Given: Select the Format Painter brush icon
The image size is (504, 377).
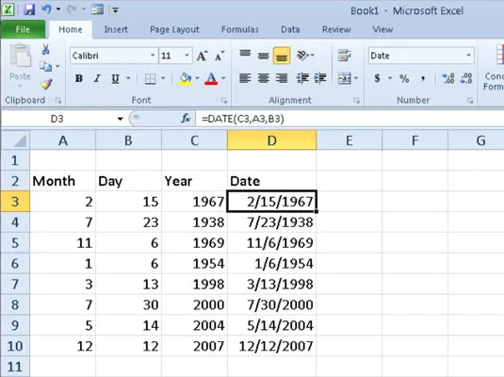Looking at the screenshot, I should click(x=46, y=84).
